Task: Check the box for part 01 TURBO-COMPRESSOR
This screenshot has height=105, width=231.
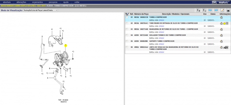Action: click(x=127, y=17)
